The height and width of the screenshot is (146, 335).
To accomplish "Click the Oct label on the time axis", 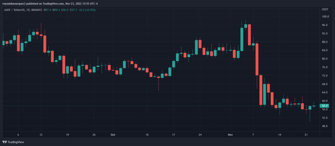I will pos(113,135).
